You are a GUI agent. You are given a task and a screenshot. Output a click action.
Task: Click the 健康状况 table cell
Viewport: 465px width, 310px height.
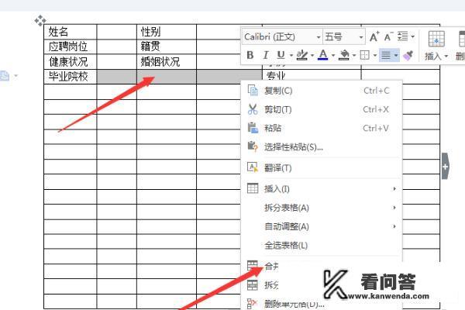click(x=71, y=62)
